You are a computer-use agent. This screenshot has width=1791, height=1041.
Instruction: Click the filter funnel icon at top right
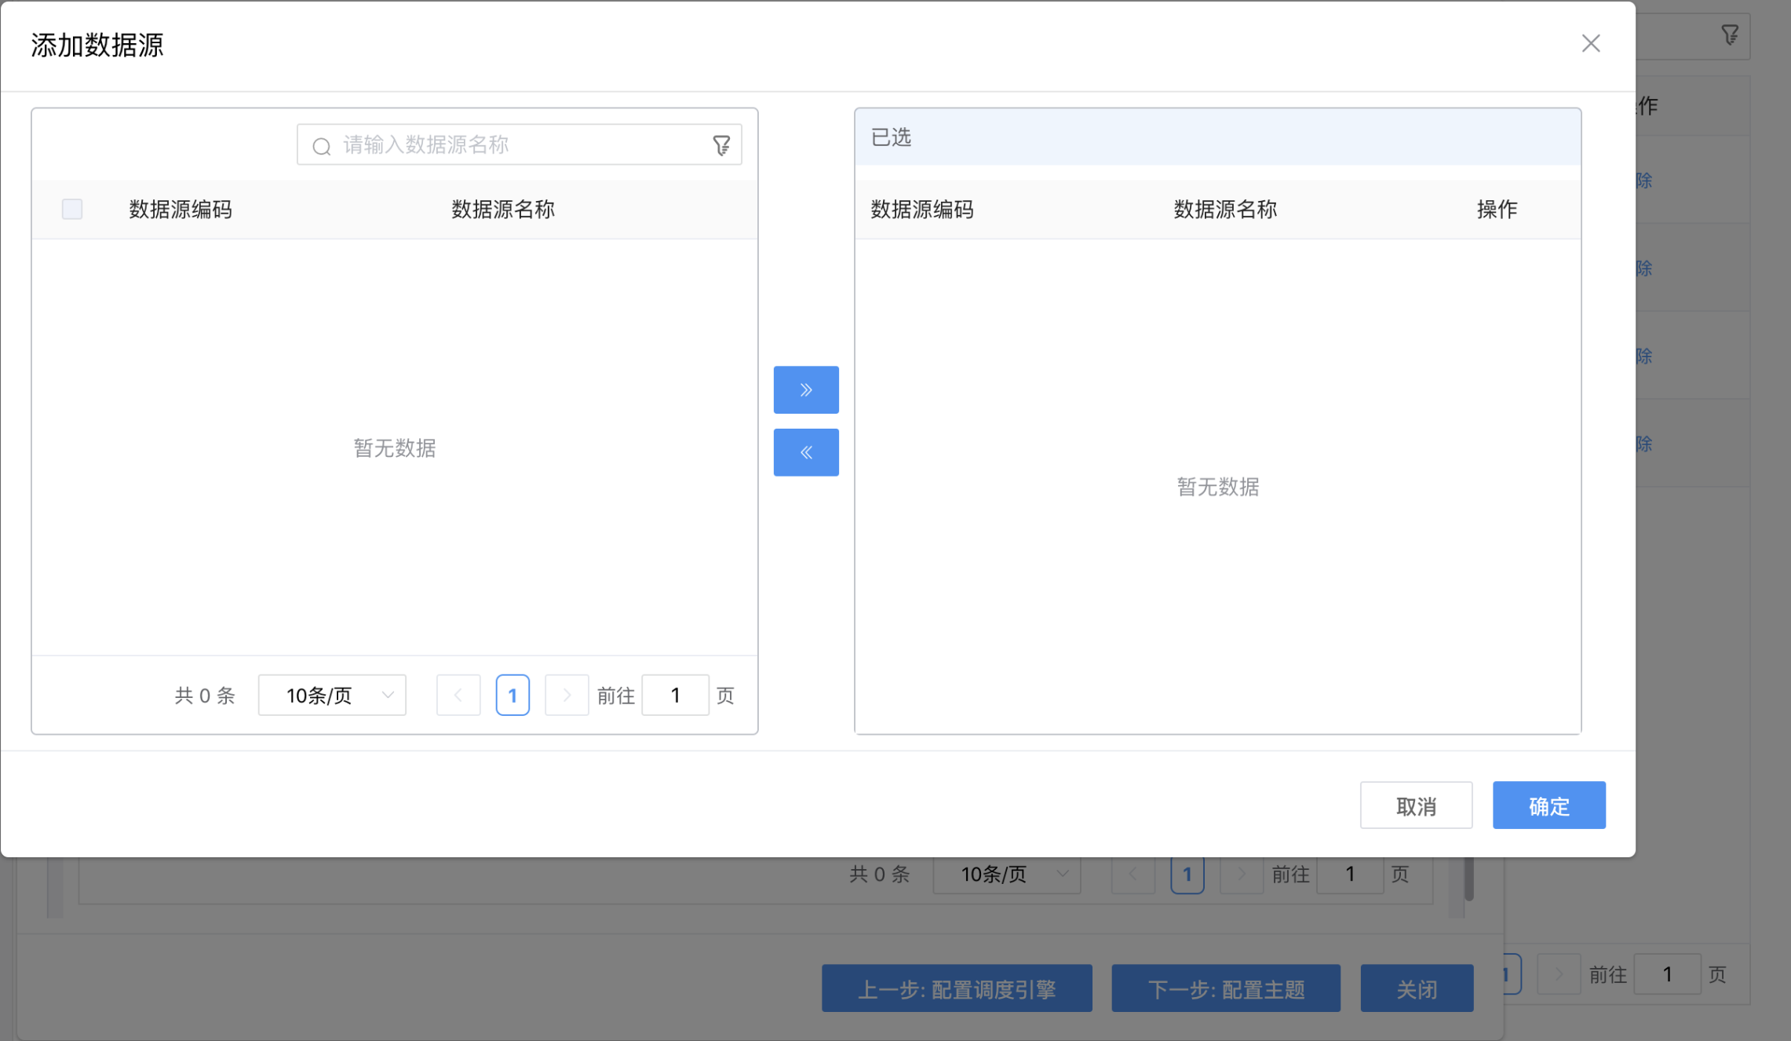click(1729, 36)
